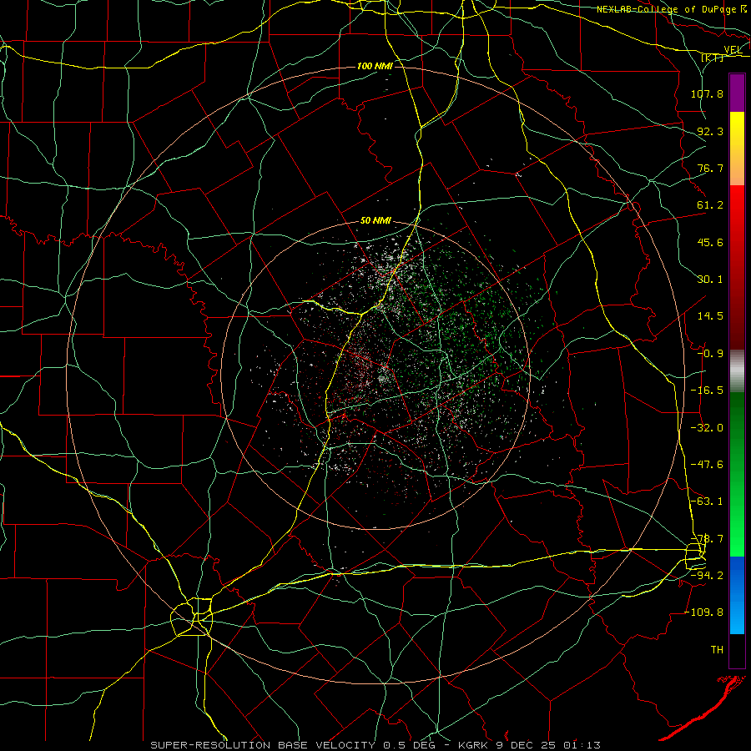
Task: Click the blue segment of color bar
Action: [x=737, y=595]
